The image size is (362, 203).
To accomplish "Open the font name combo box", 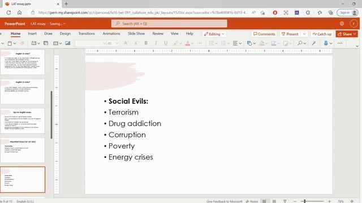I will 90,43.
